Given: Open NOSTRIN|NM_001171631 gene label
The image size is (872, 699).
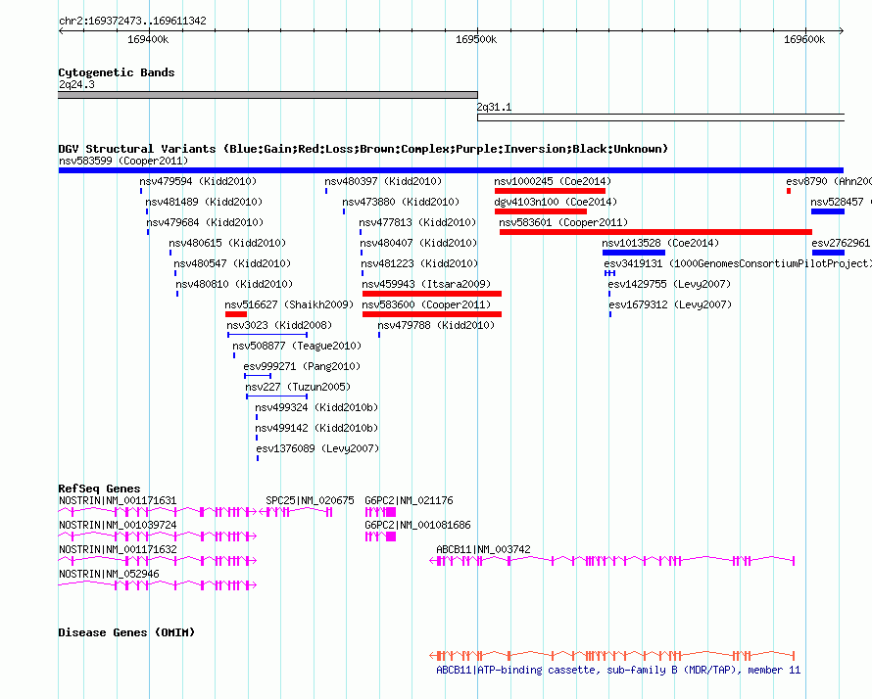Looking at the screenshot, I should (x=118, y=500).
